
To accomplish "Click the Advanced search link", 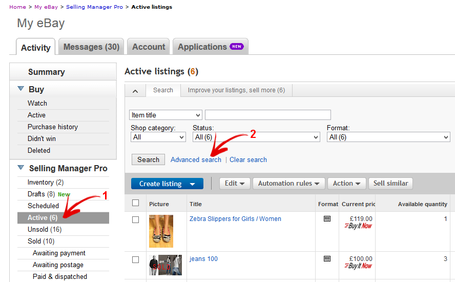I will [196, 159].
